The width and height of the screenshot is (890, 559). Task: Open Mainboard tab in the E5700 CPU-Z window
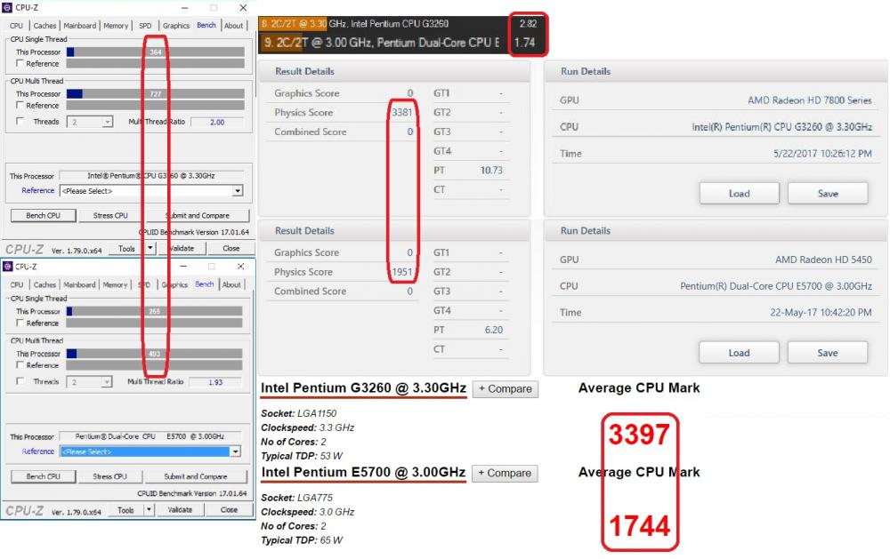click(x=79, y=284)
